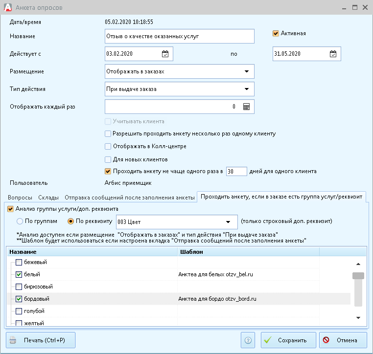This screenshot has width=373, height=354.
Task: Click the 30 days input field
Action: tap(236, 171)
